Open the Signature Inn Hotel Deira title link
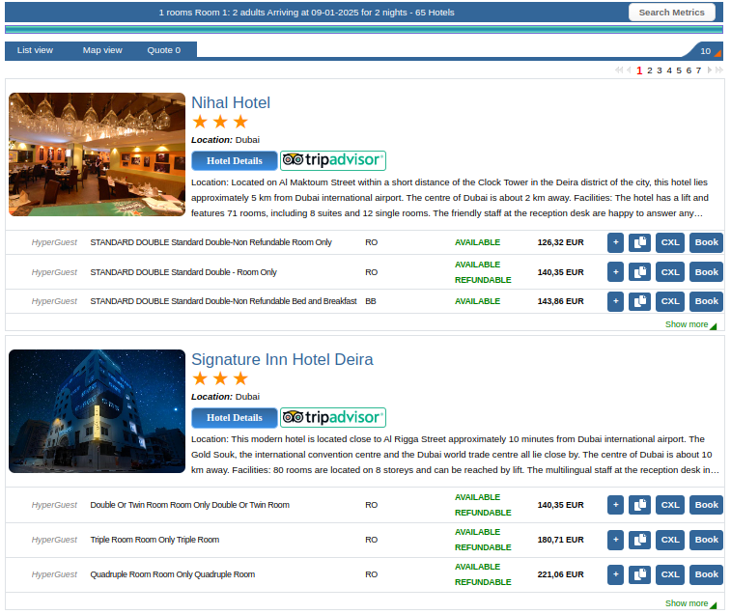This screenshot has width=731, height=614. tap(282, 359)
